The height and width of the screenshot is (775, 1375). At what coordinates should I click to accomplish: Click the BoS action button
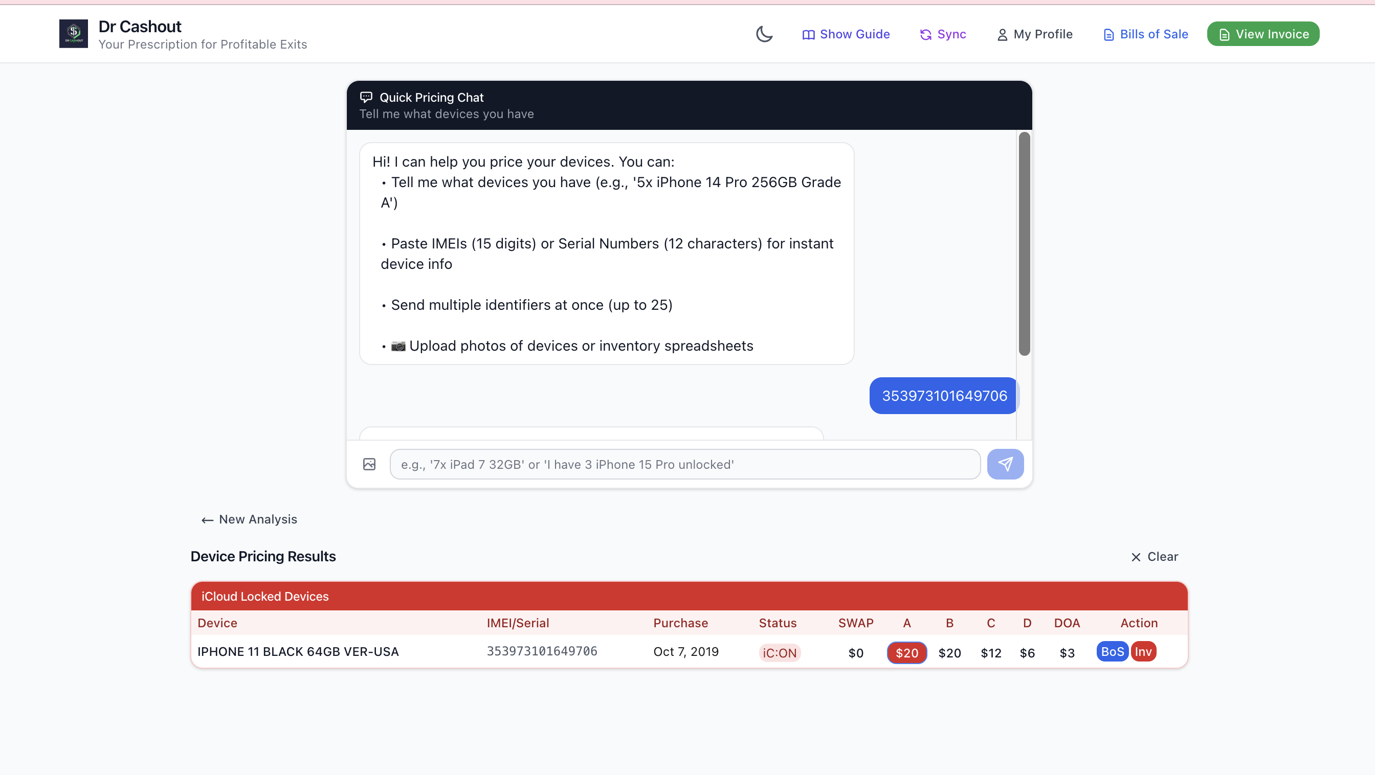pos(1113,651)
